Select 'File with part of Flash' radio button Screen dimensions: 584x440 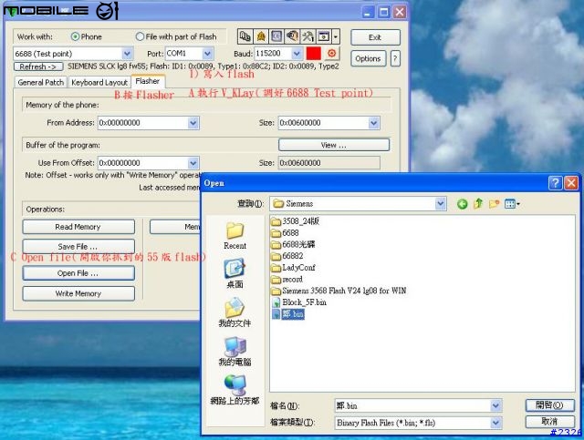(x=140, y=36)
